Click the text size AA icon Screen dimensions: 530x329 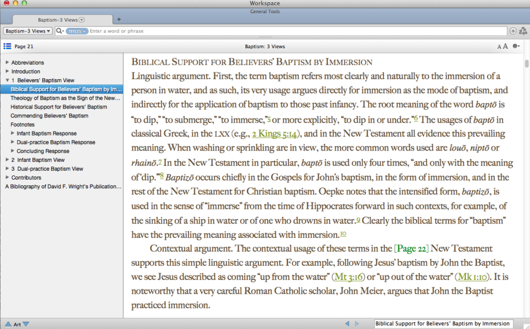click(502, 47)
